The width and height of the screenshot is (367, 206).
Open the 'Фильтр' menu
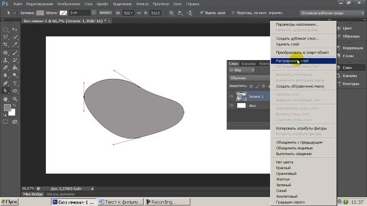142,4
